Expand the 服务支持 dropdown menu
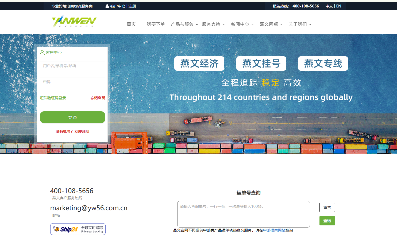Viewport: 397px width, 247px height. pos(213,24)
